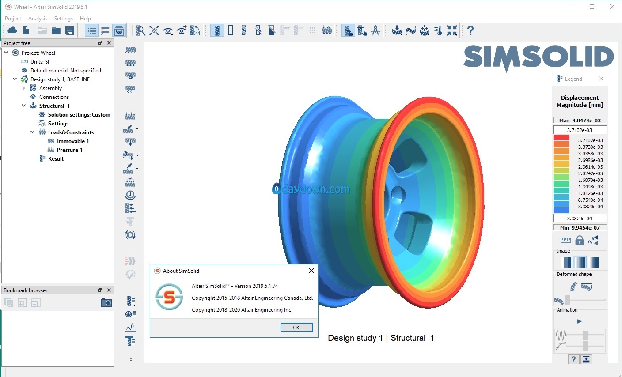Expand the Assembly tree node
The width and height of the screenshot is (622, 377).
(24, 88)
